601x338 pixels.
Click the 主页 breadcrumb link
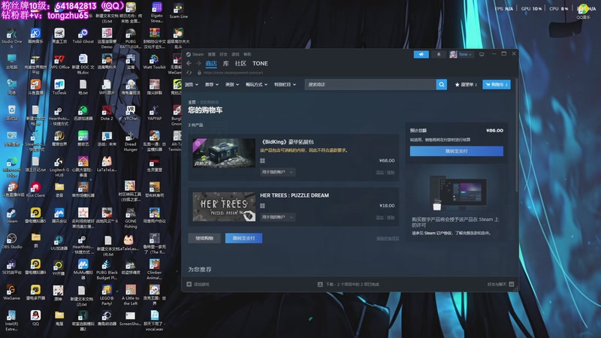[x=192, y=102]
